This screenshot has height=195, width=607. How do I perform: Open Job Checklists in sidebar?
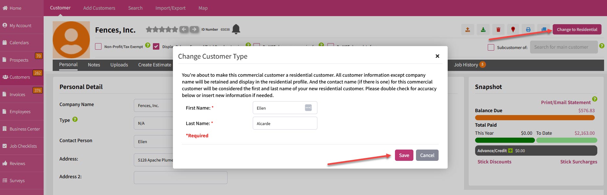click(22, 146)
